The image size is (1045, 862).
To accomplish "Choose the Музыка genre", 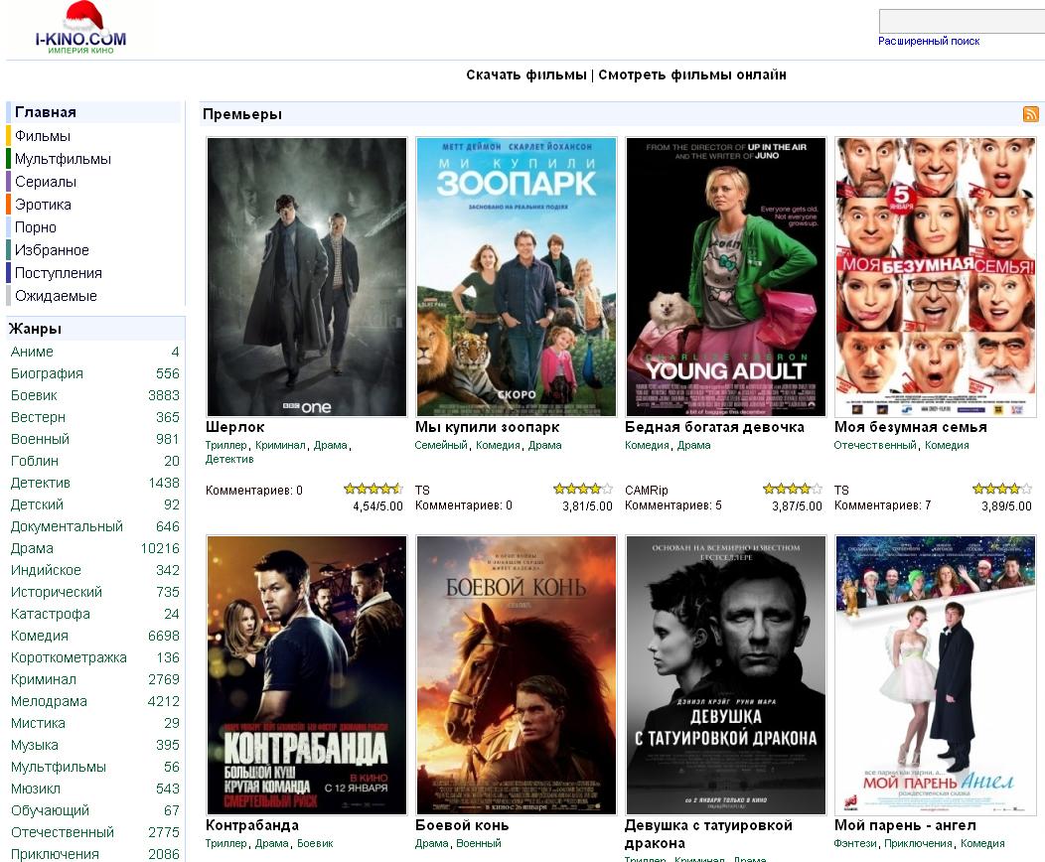I will pos(35,746).
